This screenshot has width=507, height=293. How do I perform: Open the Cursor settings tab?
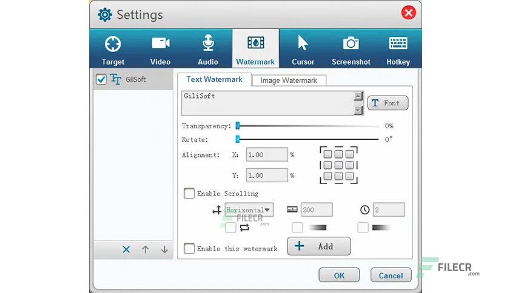tap(303, 48)
